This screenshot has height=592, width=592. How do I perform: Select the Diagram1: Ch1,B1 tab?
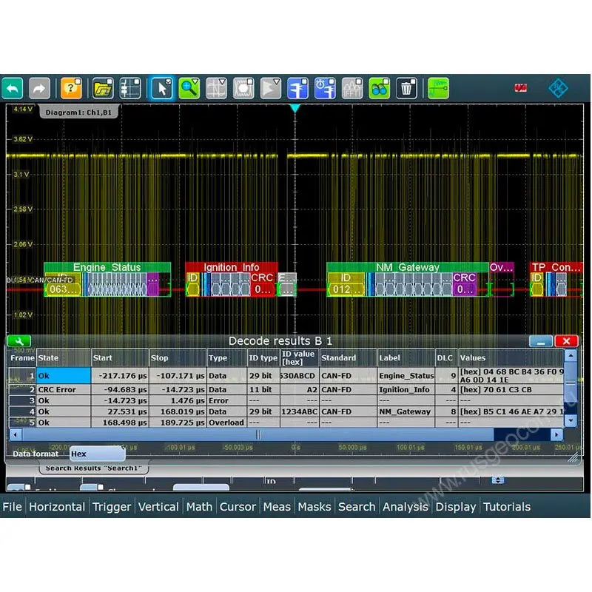click(x=78, y=112)
